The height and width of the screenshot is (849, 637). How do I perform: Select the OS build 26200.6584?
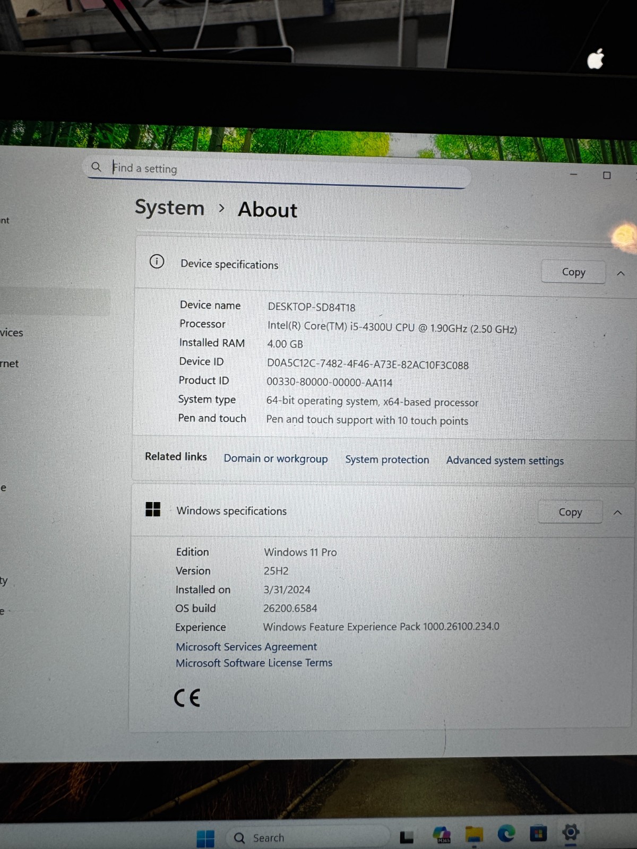coord(290,608)
